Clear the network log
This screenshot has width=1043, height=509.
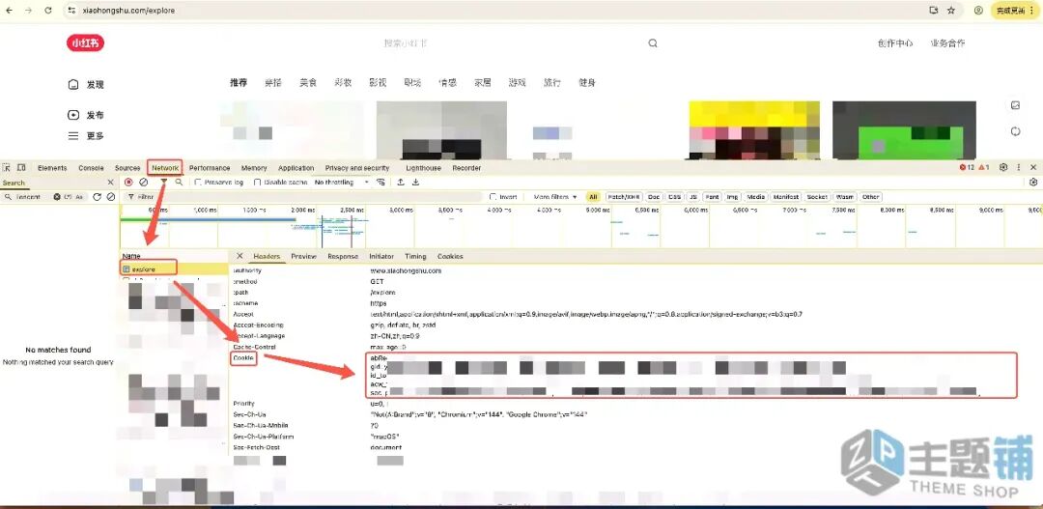(x=144, y=182)
